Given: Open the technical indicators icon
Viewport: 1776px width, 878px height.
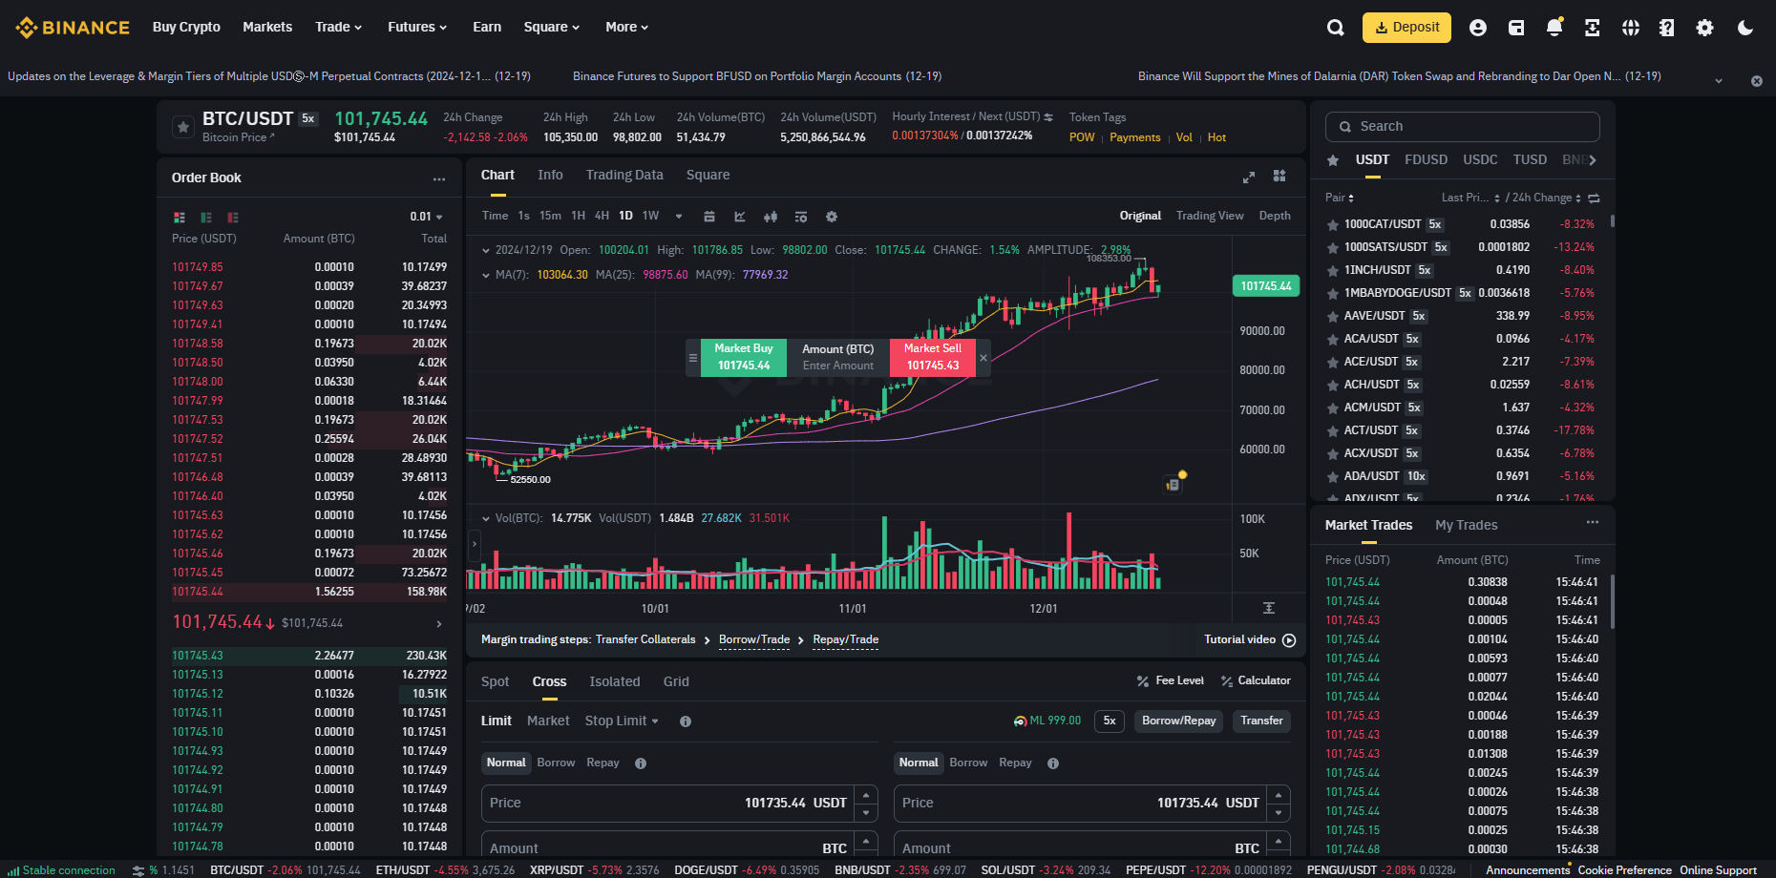Looking at the screenshot, I should point(740,217).
